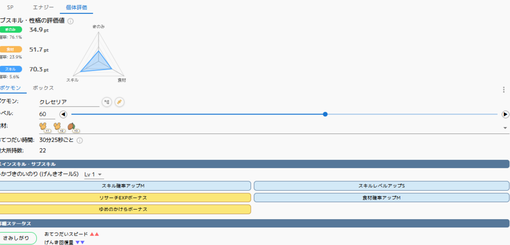Click the さみしがり nature button
This screenshot has height=245, width=510.
[18, 238]
